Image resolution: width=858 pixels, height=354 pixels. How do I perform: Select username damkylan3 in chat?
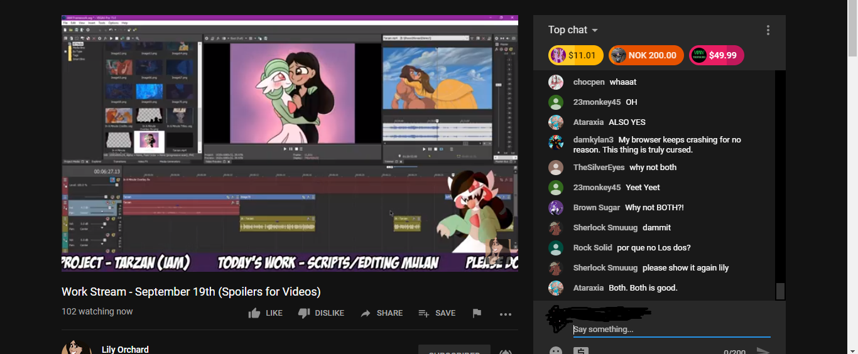(594, 140)
